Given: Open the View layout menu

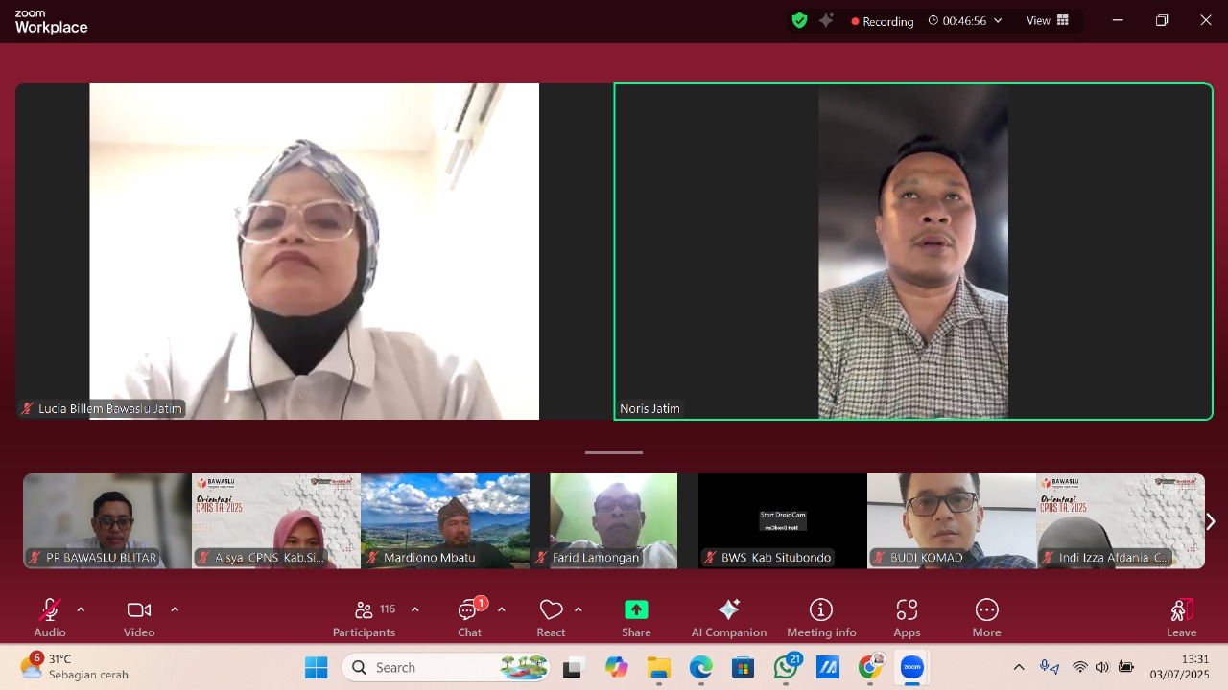Looking at the screenshot, I should tap(1048, 20).
